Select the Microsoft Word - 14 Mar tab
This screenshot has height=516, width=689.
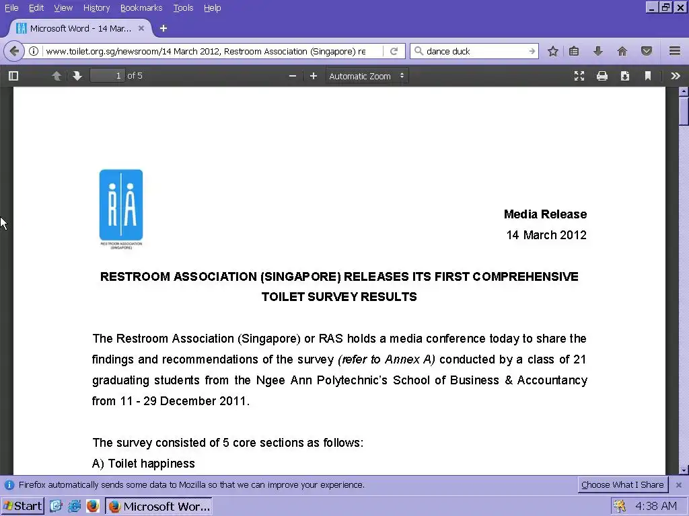tap(81, 28)
